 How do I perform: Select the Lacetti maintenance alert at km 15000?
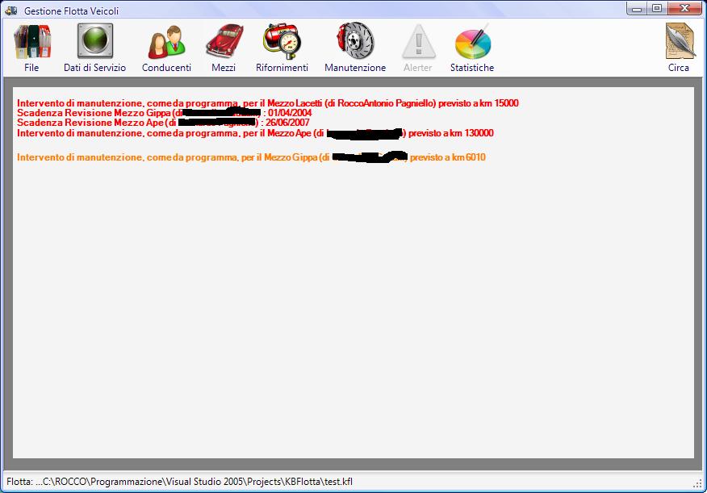[x=268, y=103]
